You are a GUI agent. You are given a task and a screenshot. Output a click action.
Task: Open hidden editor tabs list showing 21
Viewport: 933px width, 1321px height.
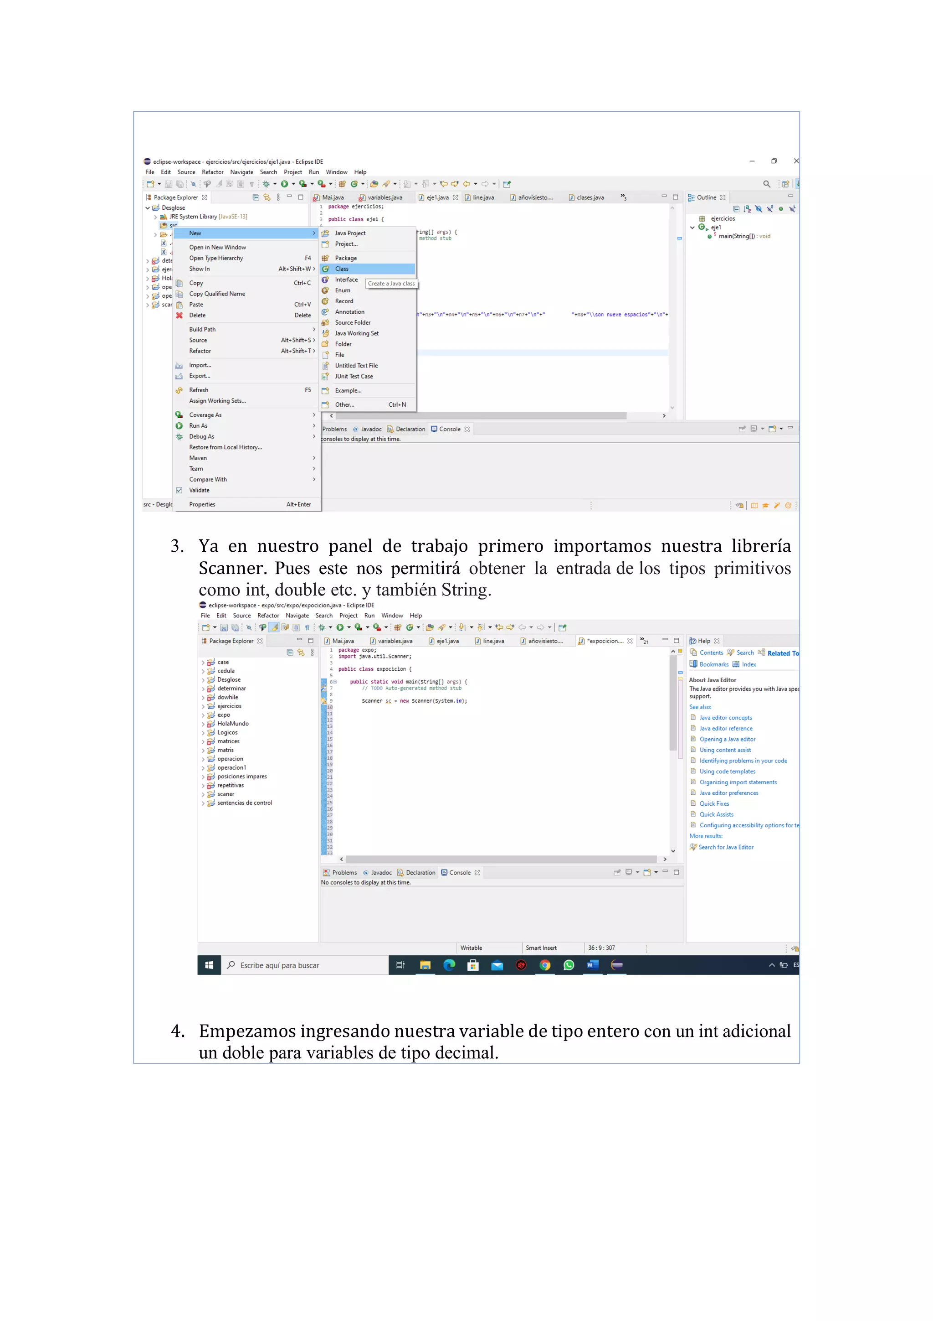[644, 641]
